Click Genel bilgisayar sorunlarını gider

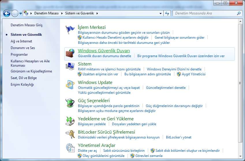tap(179, 38)
